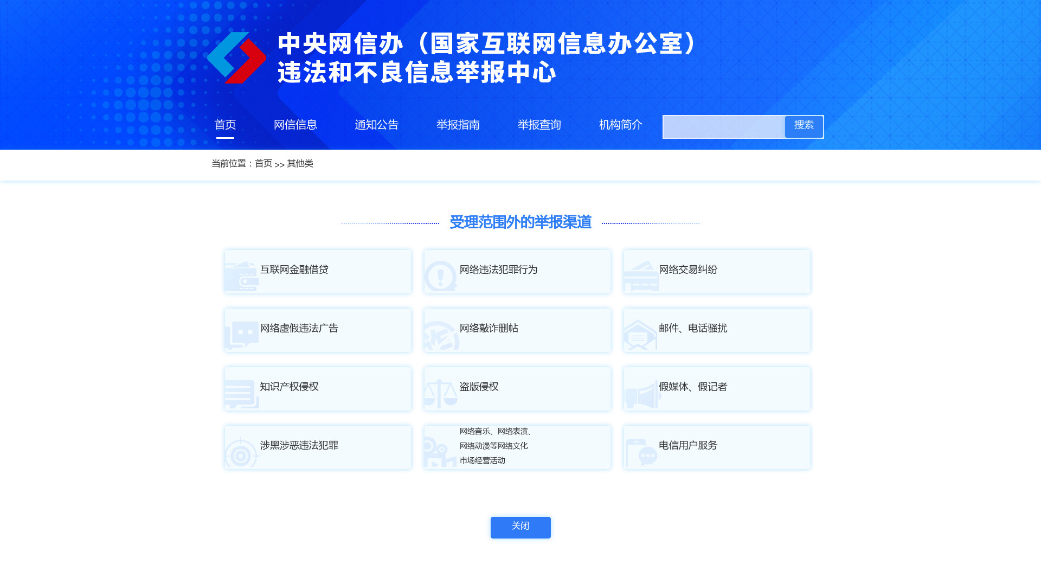The width and height of the screenshot is (1041, 564).
Task: Open the 知识产权侵权 channel link
Action: (318, 389)
